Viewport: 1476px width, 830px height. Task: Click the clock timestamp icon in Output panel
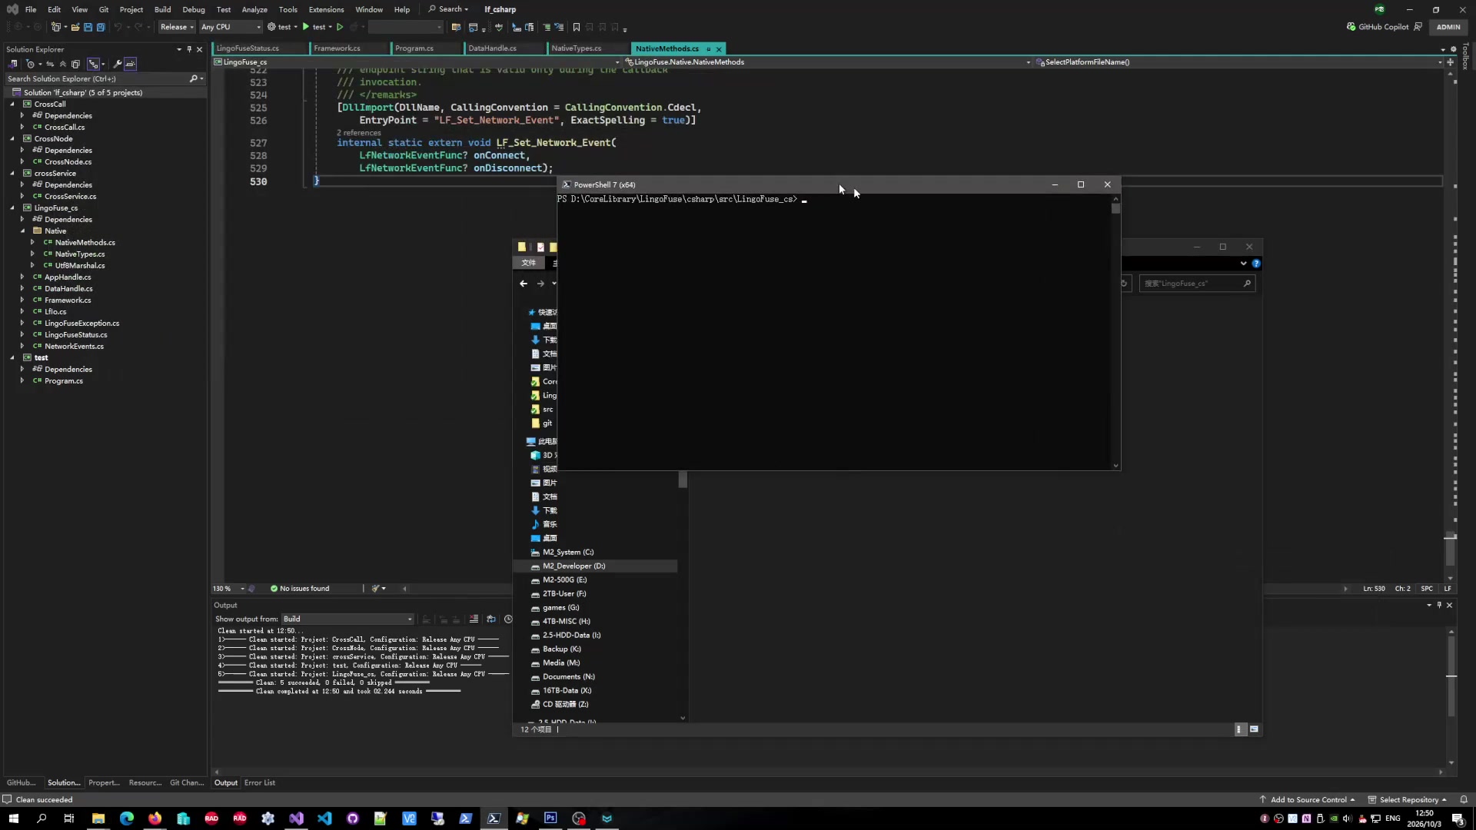point(508,619)
